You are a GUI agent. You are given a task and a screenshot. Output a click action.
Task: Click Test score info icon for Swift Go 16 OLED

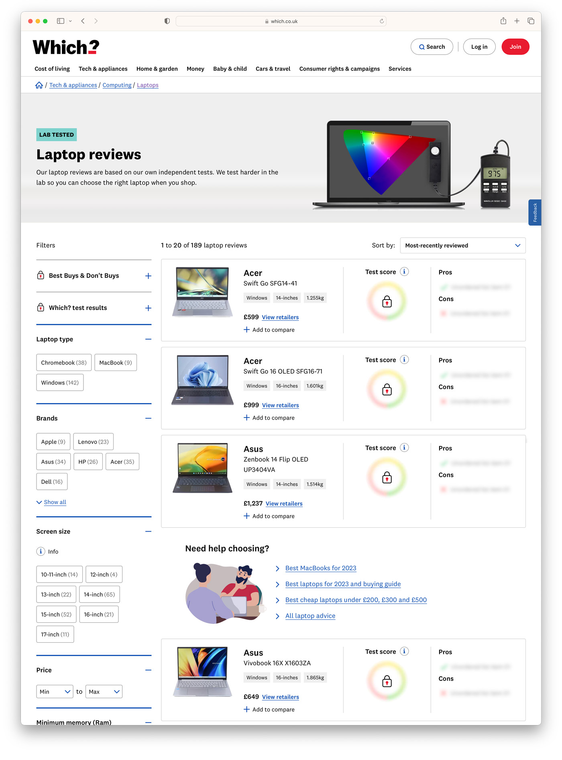[x=405, y=360]
